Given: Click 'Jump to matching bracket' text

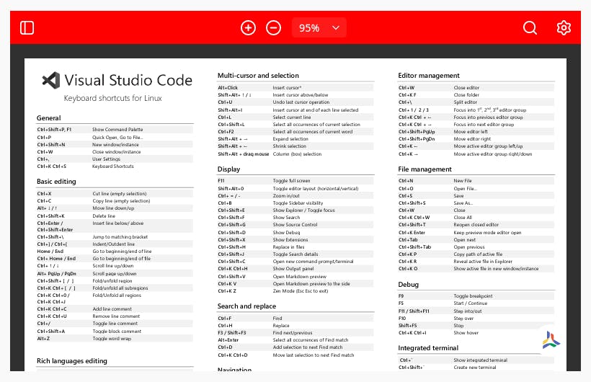Looking at the screenshot, I should 120,237.
